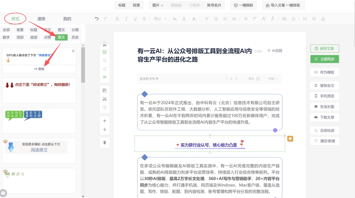Open the 默认 line spacing selector
Image resolution: width=355 pixels, height=198 pixels.
[254, 79]
